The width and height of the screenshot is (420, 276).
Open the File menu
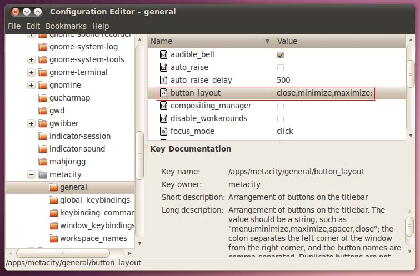[x=14, y=26]
